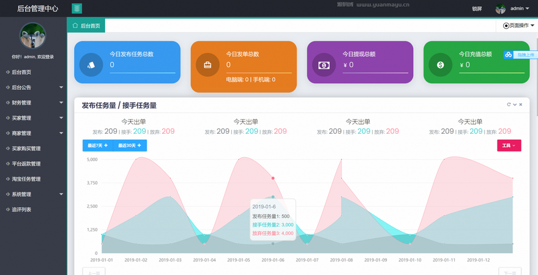538x275 pixels.
Task: Open 页面操作 dropdown
Action: (x=517, y=25)
